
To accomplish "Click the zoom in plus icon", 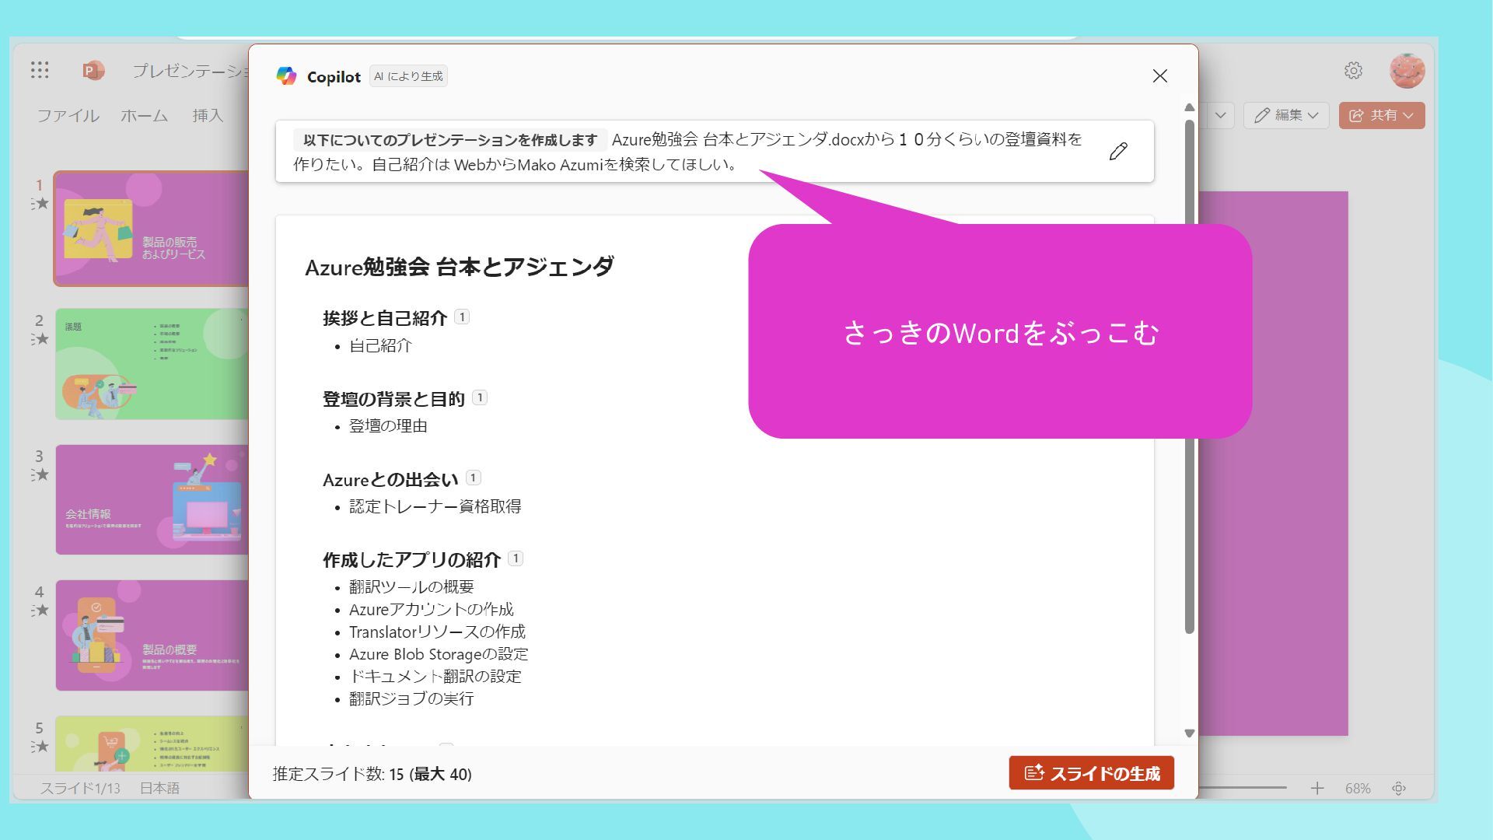I will [x=1316, y=788].
